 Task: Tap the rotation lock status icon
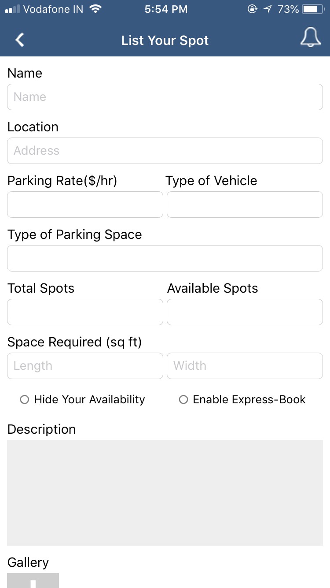pyautogui.click(x=253, y=9)
